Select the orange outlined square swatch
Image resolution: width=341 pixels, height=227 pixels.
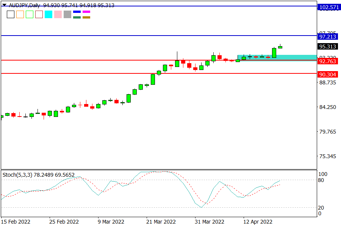click(20, 14)
